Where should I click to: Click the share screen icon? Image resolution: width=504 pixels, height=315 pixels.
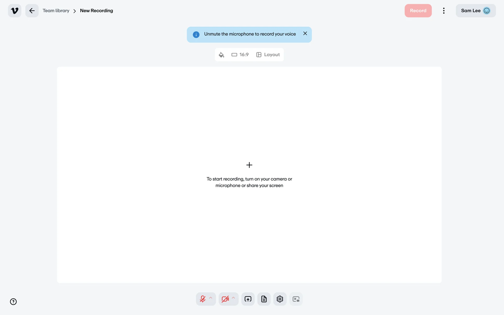248,299
